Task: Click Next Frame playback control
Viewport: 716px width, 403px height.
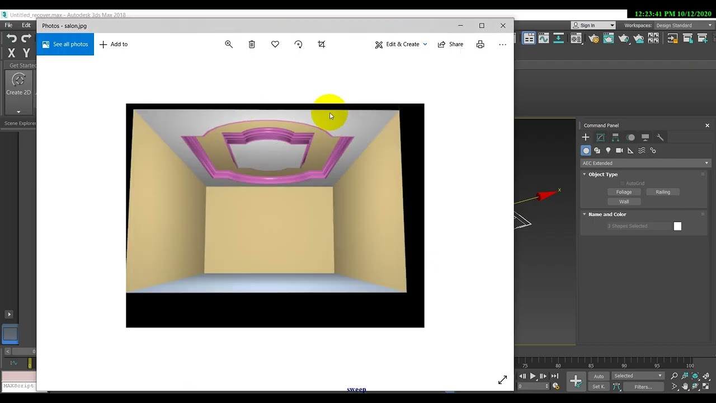Action: click(x=543, y=376)
